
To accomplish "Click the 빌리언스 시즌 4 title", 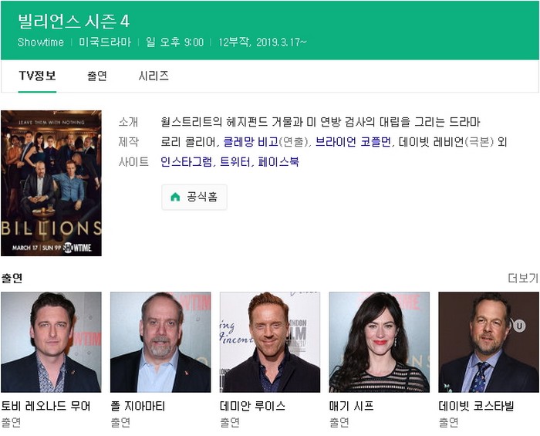I will pyautogui.click(x=74, y=22).
